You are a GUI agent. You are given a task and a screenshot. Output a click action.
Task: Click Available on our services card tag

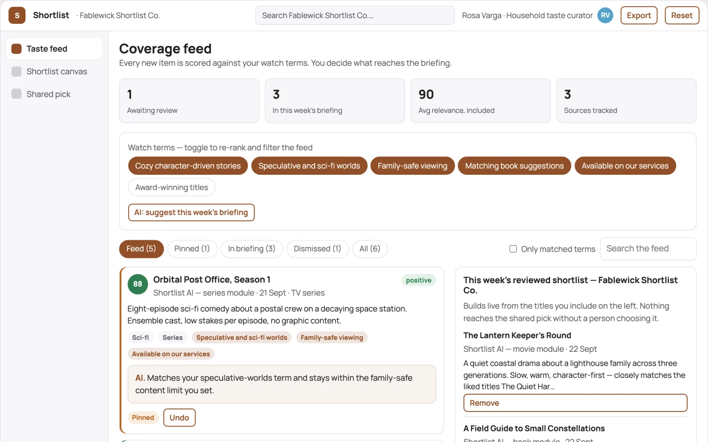point(171,354)
